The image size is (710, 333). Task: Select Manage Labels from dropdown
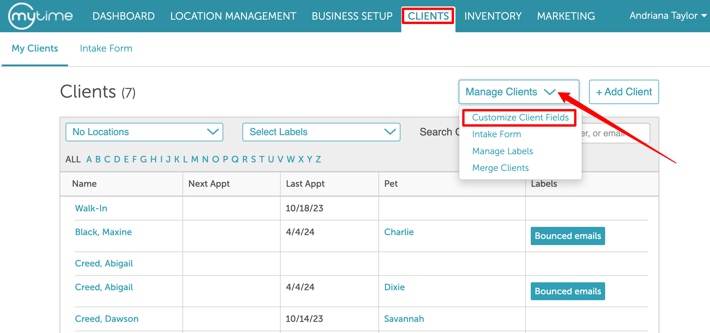(x=502, y=151)
